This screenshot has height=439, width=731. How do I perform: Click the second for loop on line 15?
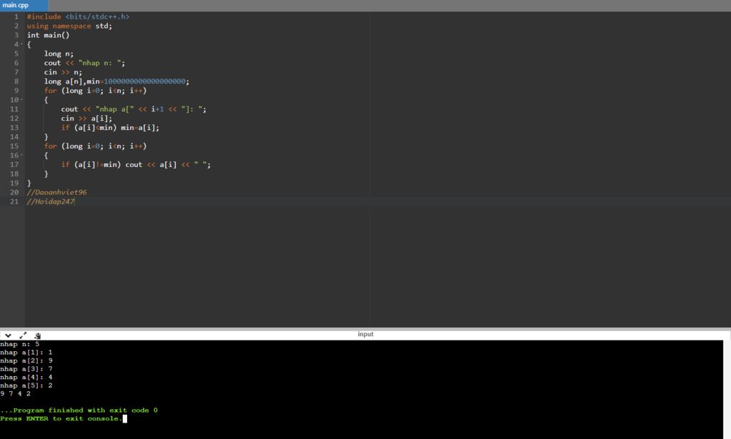tap(95, 146)
